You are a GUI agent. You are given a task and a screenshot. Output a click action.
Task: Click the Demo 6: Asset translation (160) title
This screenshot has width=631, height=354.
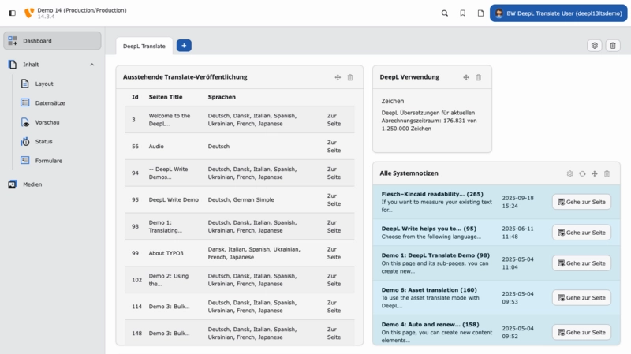click(x=429, y=289)
